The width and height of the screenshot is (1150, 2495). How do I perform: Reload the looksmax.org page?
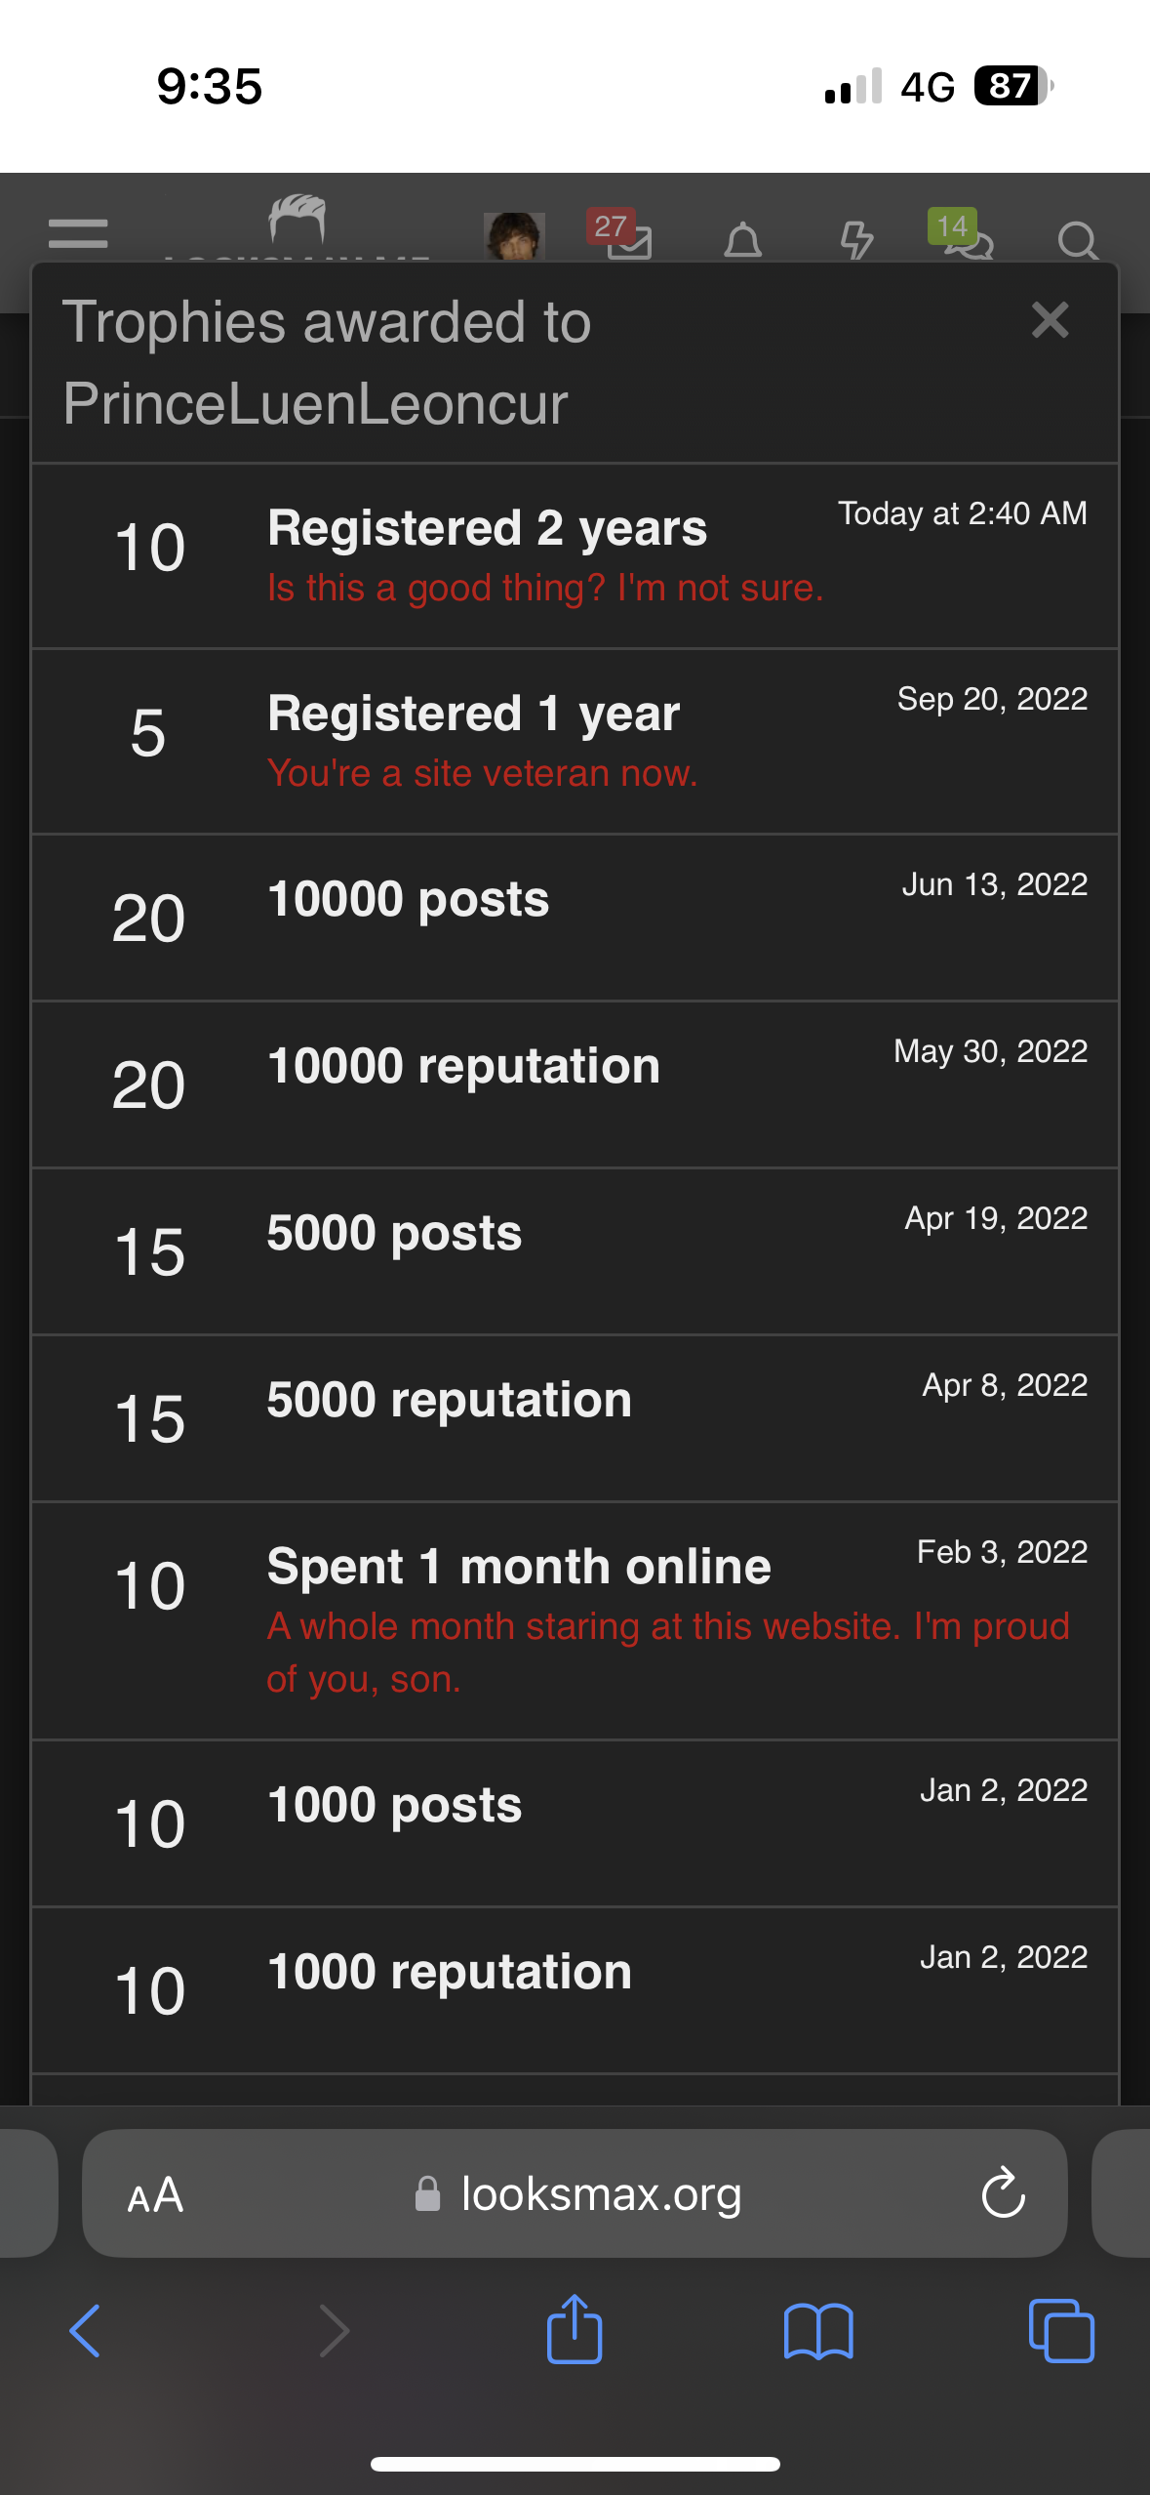(1003, 2193)
